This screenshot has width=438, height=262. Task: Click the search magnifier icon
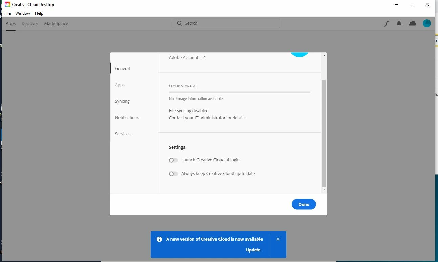tap(179, 23)
